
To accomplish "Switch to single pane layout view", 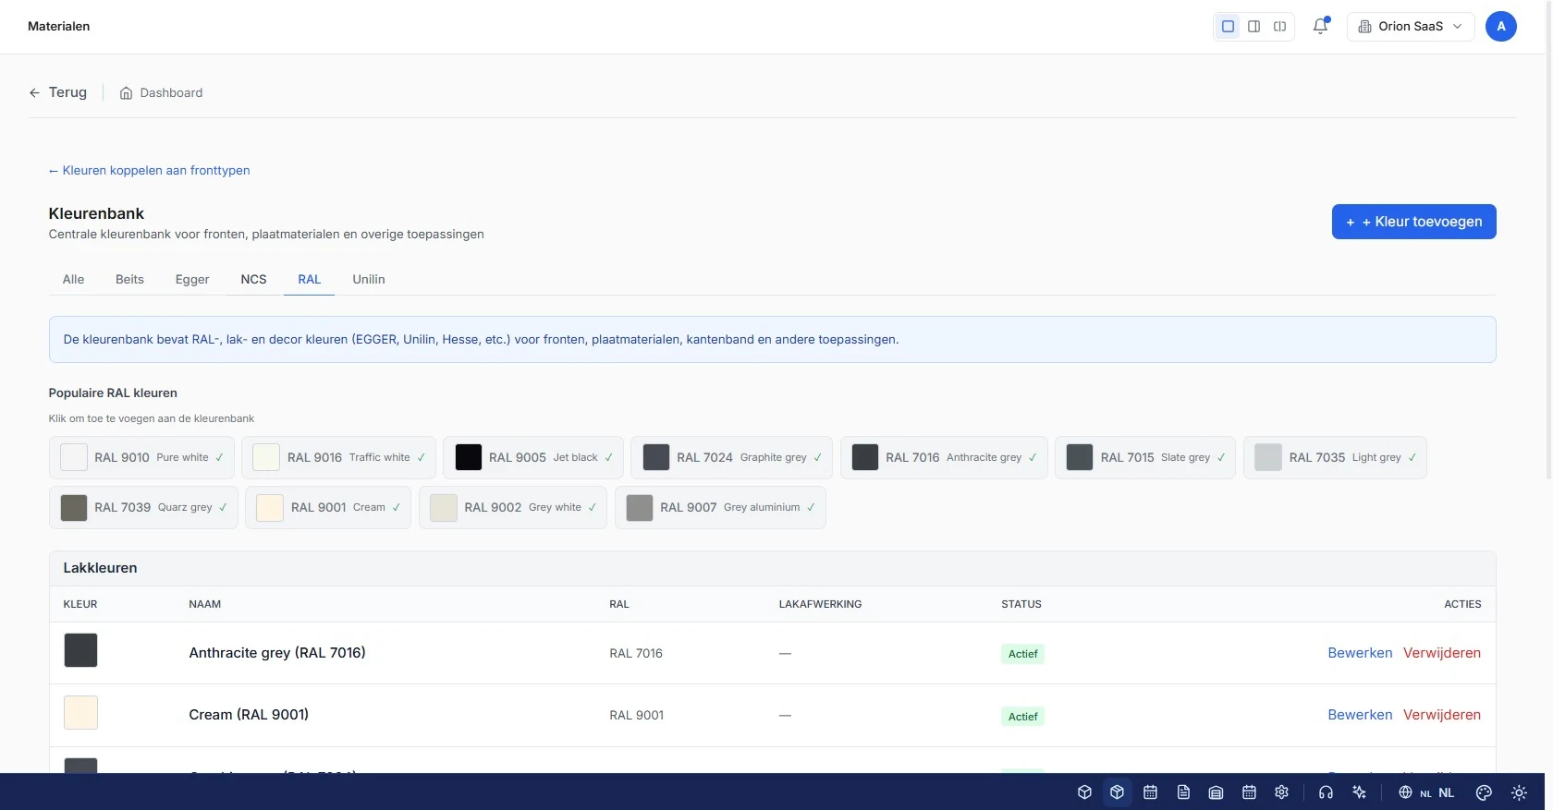I will point(1228,26).
